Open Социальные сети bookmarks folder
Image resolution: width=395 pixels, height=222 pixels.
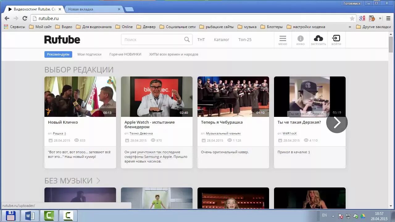(178, 27)
